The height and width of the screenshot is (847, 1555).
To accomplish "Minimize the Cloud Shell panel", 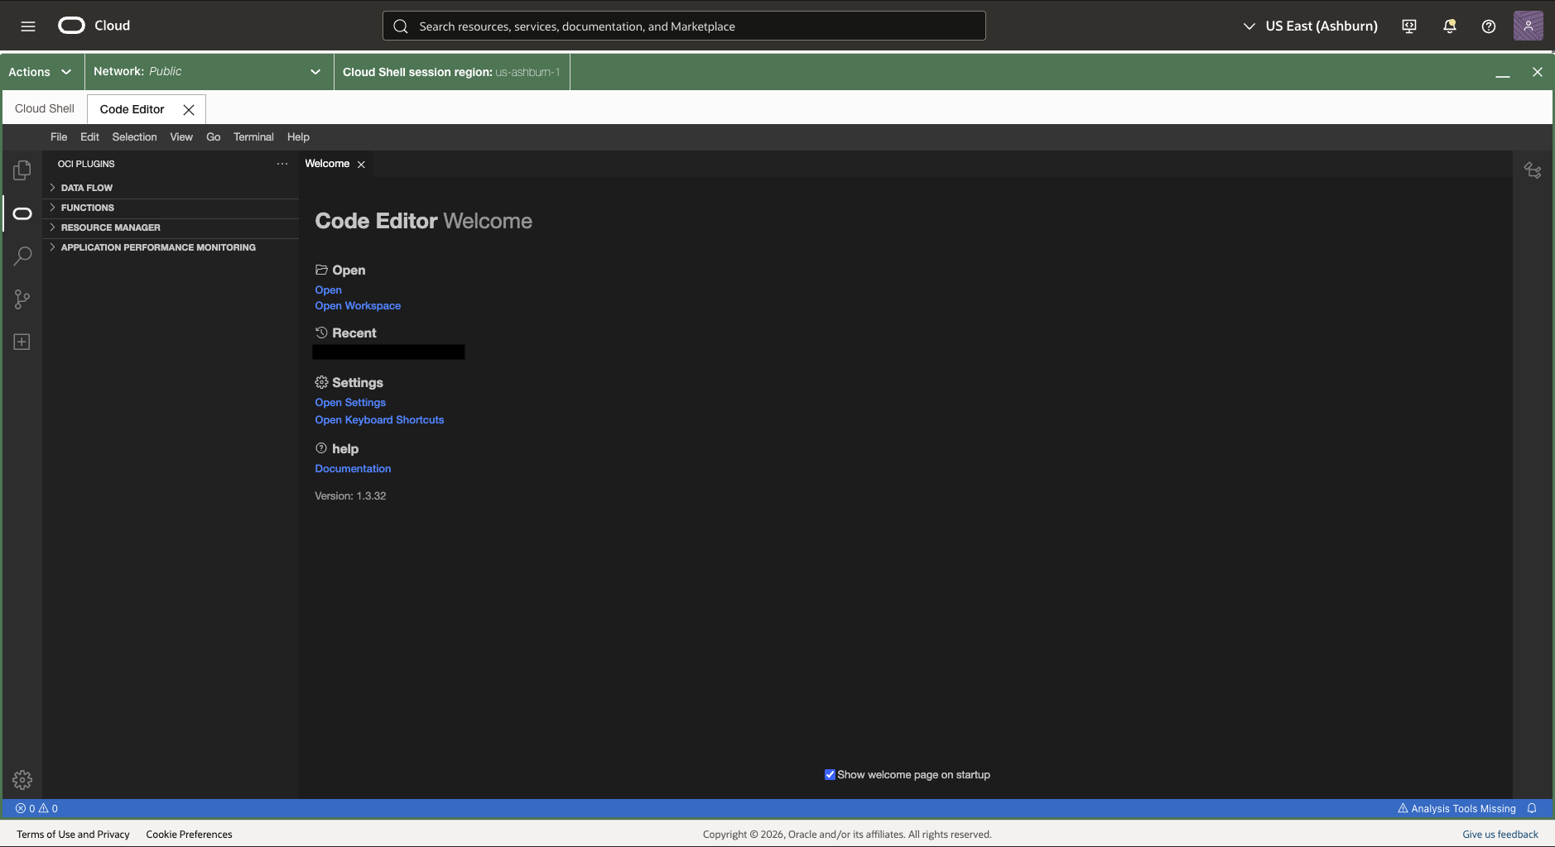I will pyautogui.click(x=1503, y=73).
